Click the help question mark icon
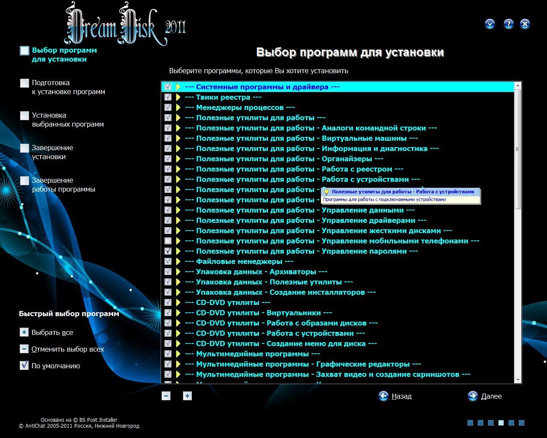This screenshot has width=547, height=438. point(508,24)
